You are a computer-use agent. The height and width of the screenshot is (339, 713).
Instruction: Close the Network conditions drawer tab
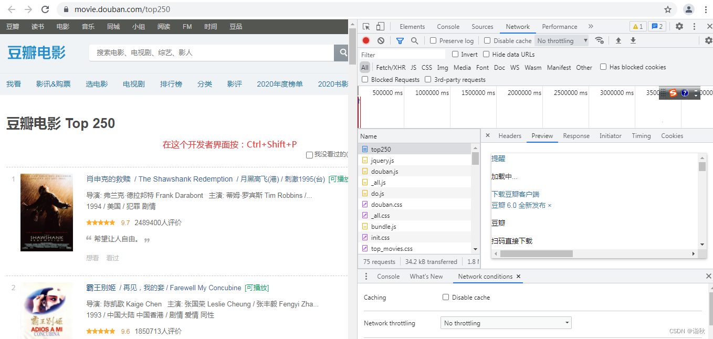518,277
